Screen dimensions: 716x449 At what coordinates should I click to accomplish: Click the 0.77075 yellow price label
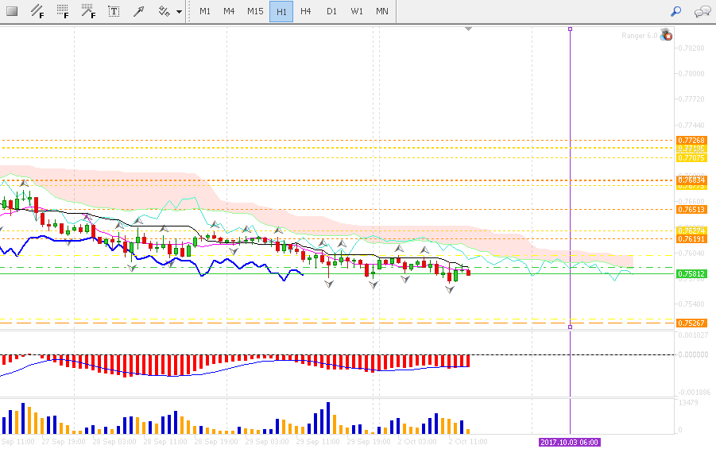(x=691, y=157)
